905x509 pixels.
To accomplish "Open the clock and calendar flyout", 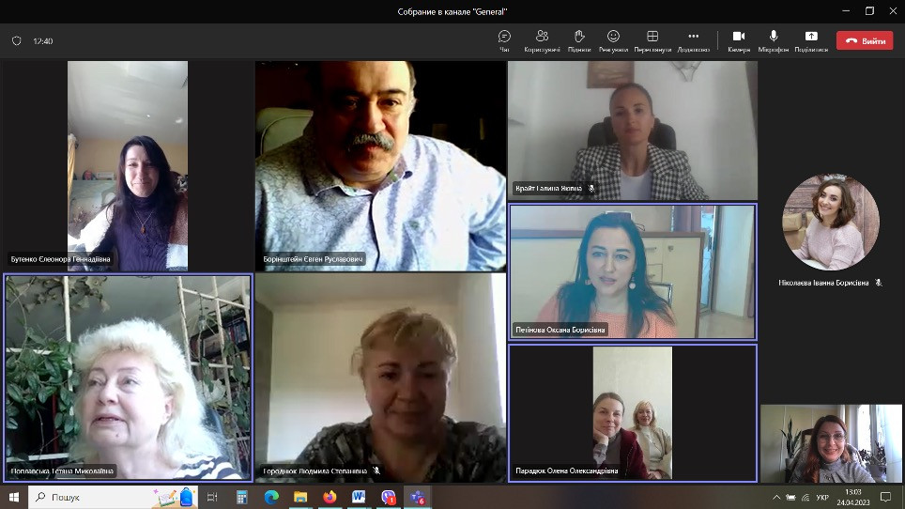I will coord(853,497).
